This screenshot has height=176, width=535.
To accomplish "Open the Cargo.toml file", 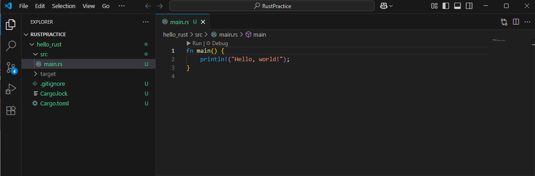I will click(x=88, y=104).
